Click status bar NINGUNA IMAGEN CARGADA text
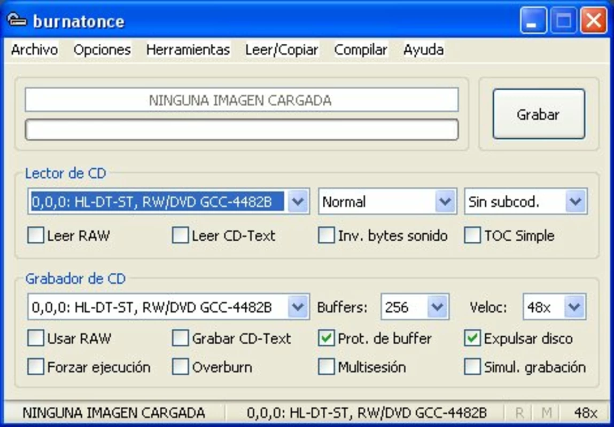Image resolution: width=614 pixels, height=427 pixels. [x=114, y=413]
